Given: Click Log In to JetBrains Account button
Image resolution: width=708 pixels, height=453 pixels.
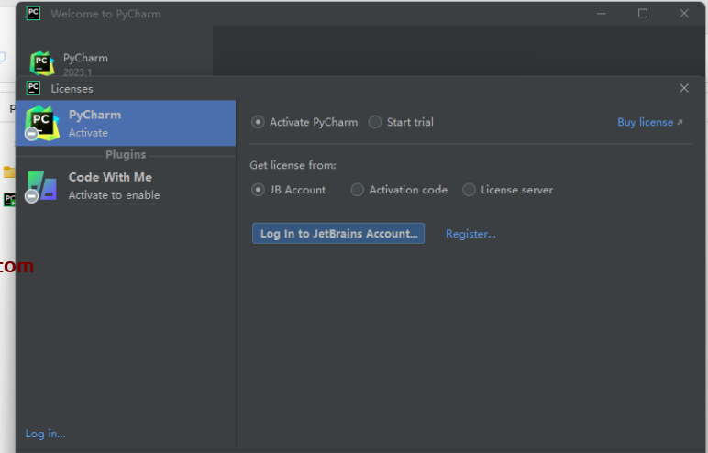Looking at the screenshot, I should tap(338, 234).
